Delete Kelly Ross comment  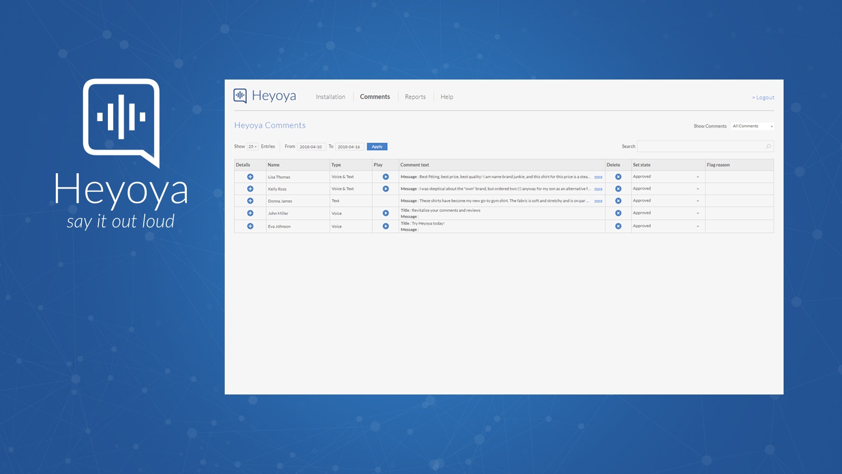(618, 189)
